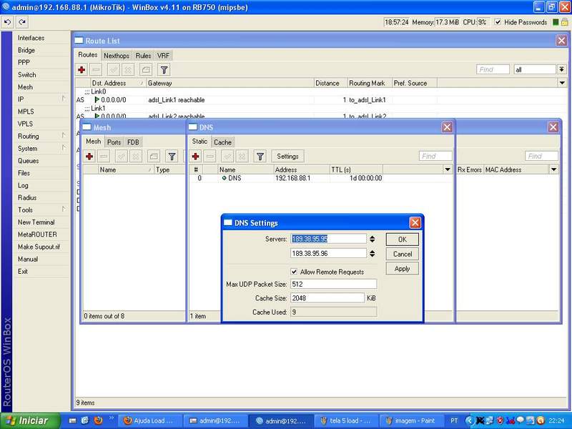Click minus icon in Mesh window toolbar
Image resolution: width=572 pixels, height=429 pixels.
click(x=104, y=157)
